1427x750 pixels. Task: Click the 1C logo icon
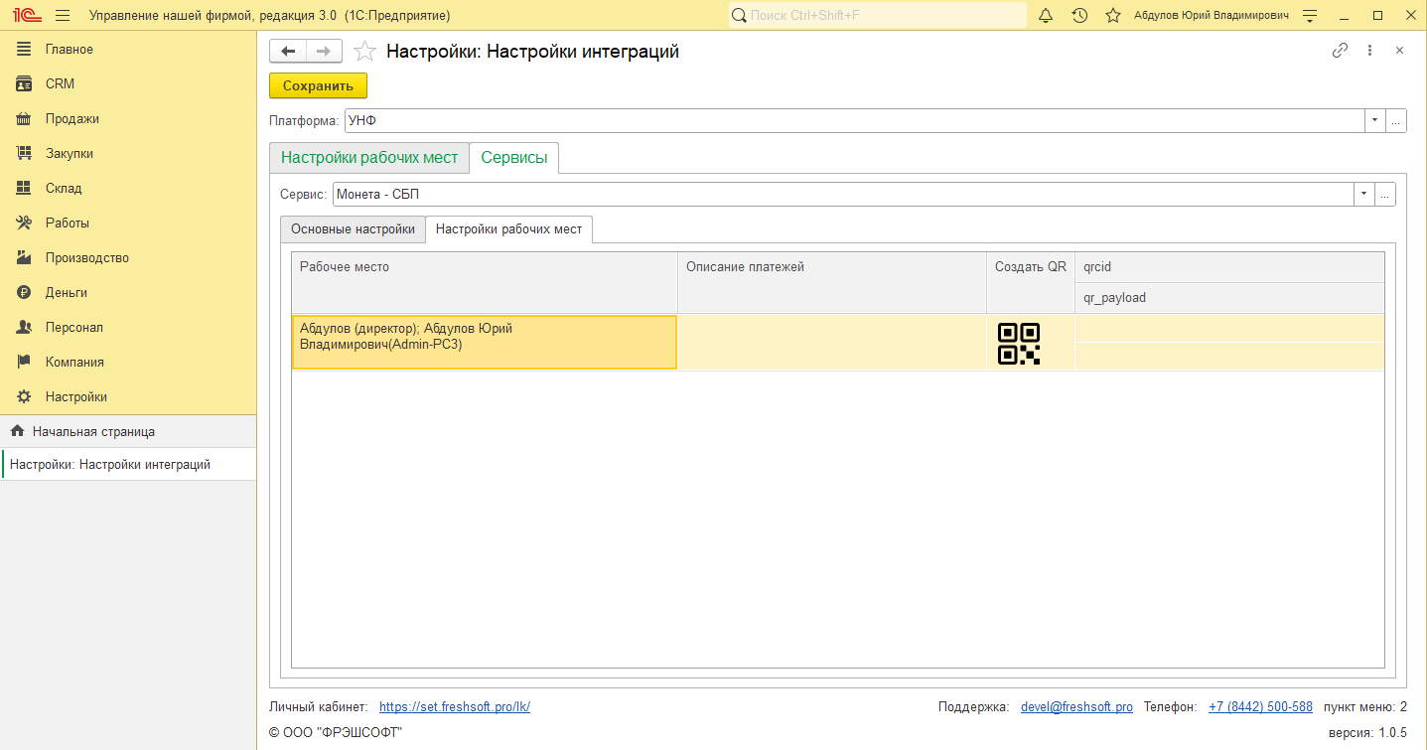(27, 15)
